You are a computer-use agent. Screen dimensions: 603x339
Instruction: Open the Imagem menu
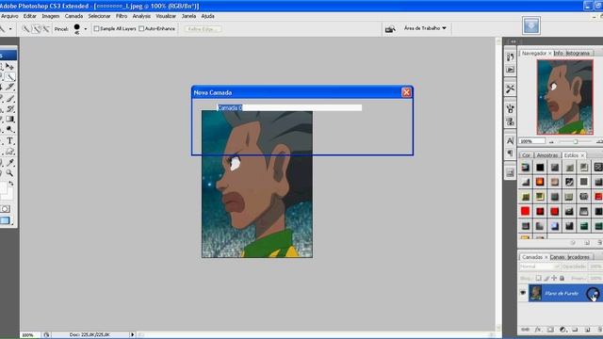[x=50, y=16]
